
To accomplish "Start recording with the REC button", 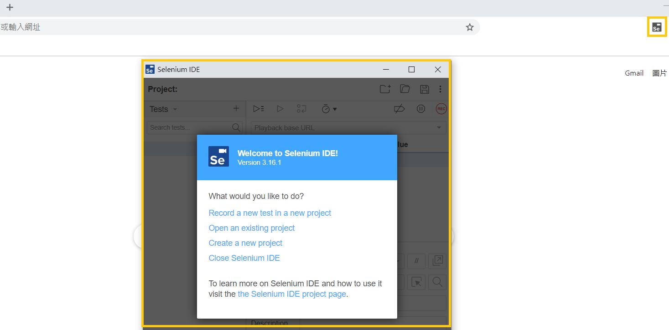I will 441,109.
